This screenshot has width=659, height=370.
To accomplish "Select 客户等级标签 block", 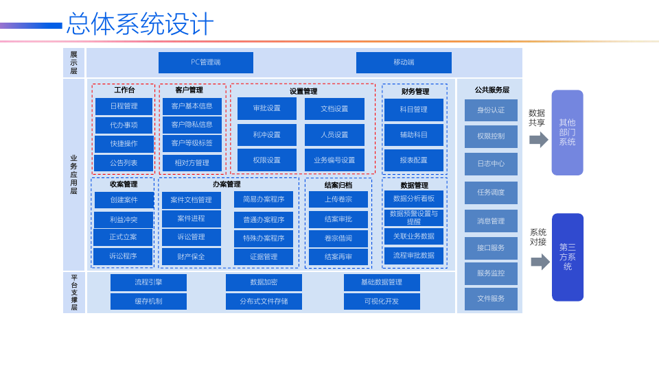I will coord(192,143).
